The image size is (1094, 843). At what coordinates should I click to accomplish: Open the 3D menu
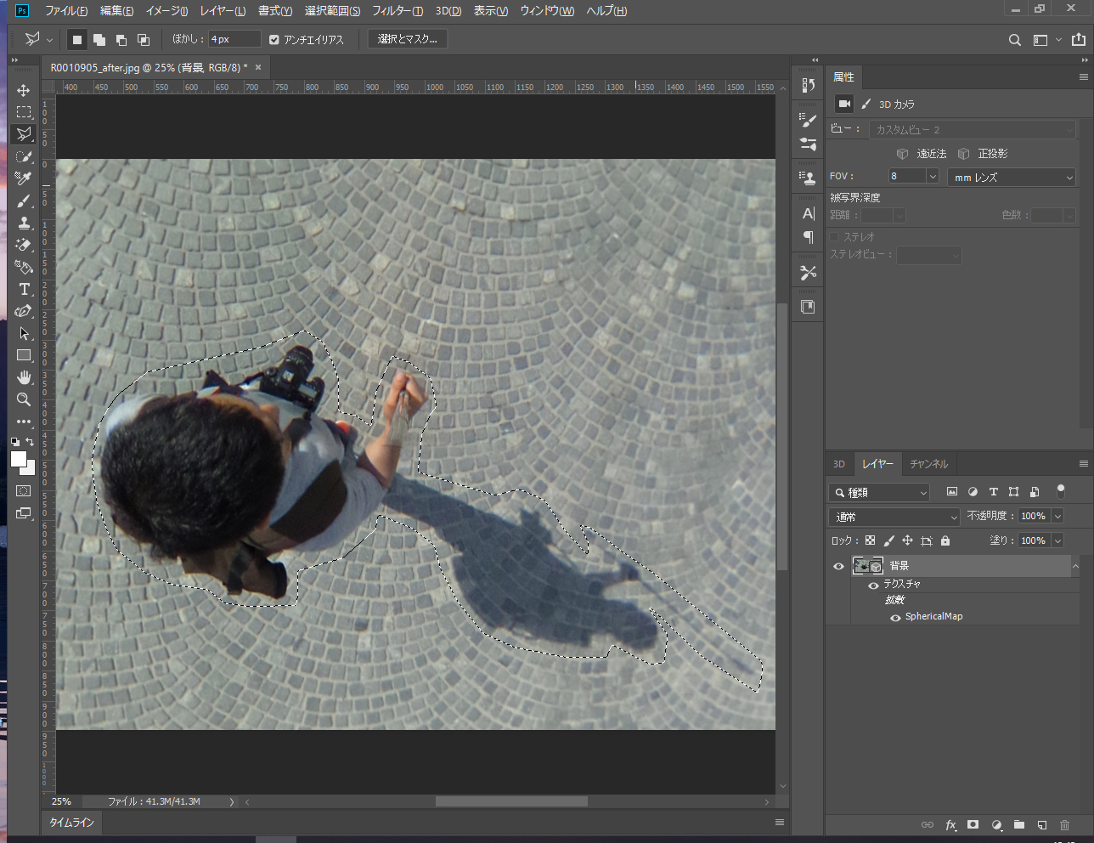point(448,11)
